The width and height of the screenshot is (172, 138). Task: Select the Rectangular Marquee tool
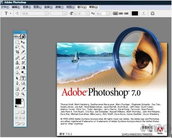pyautogui.click(x=17, y=42)
